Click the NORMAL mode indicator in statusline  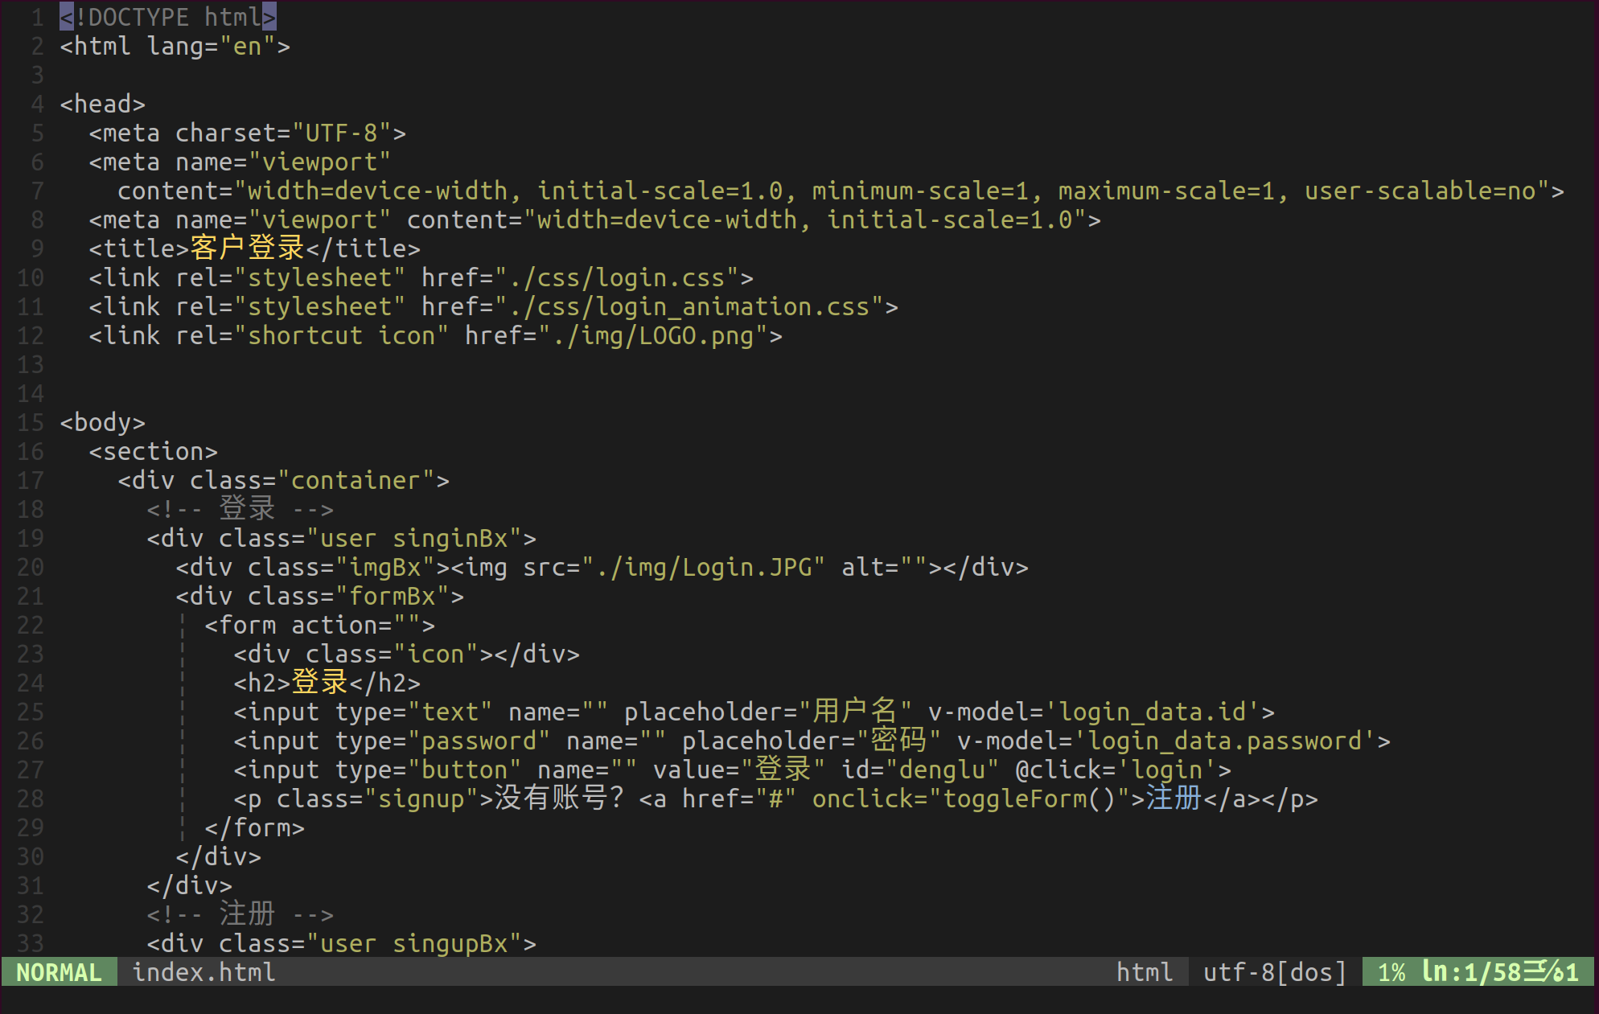pyautogui.click(x=59, y=972)
